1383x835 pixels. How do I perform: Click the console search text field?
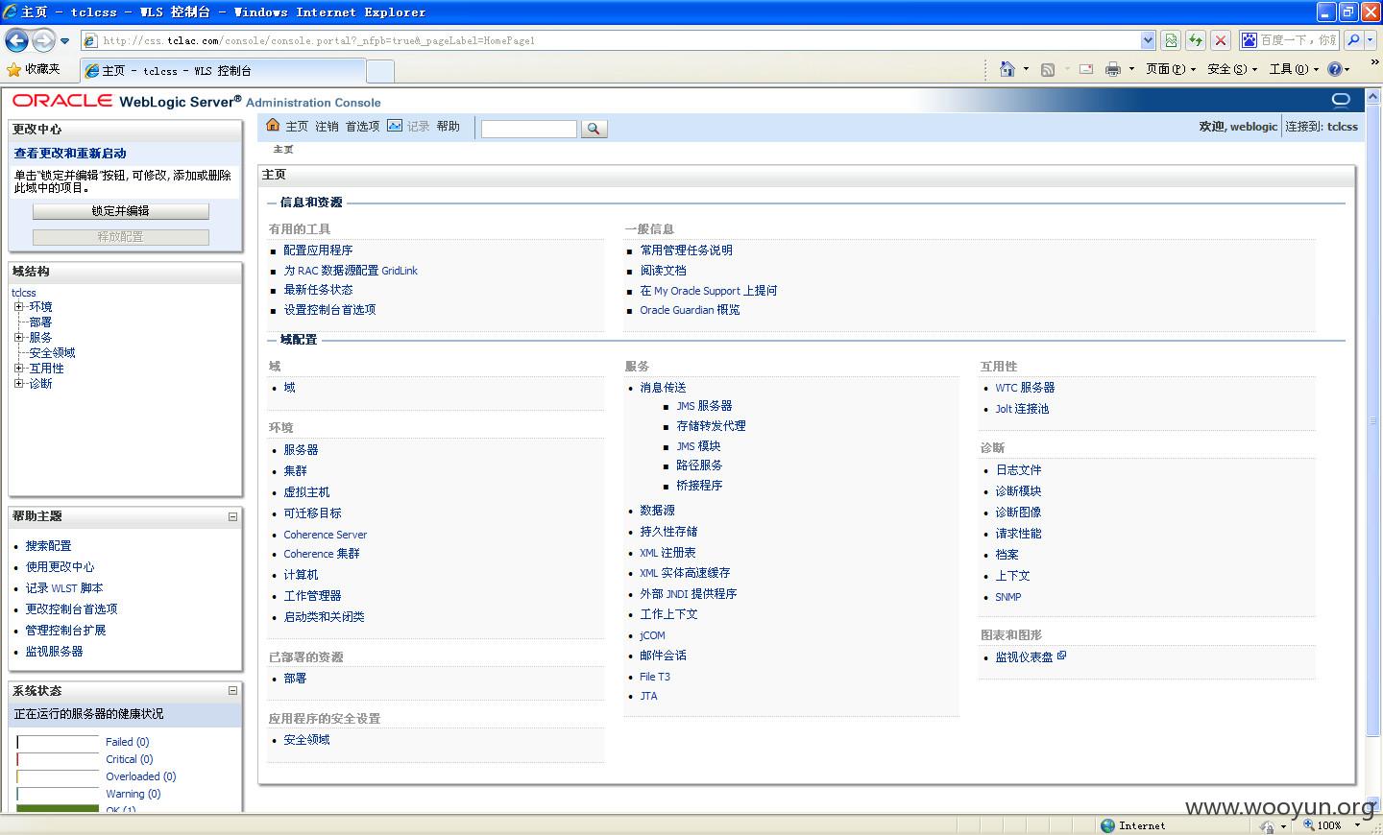[x=529, y=129]
